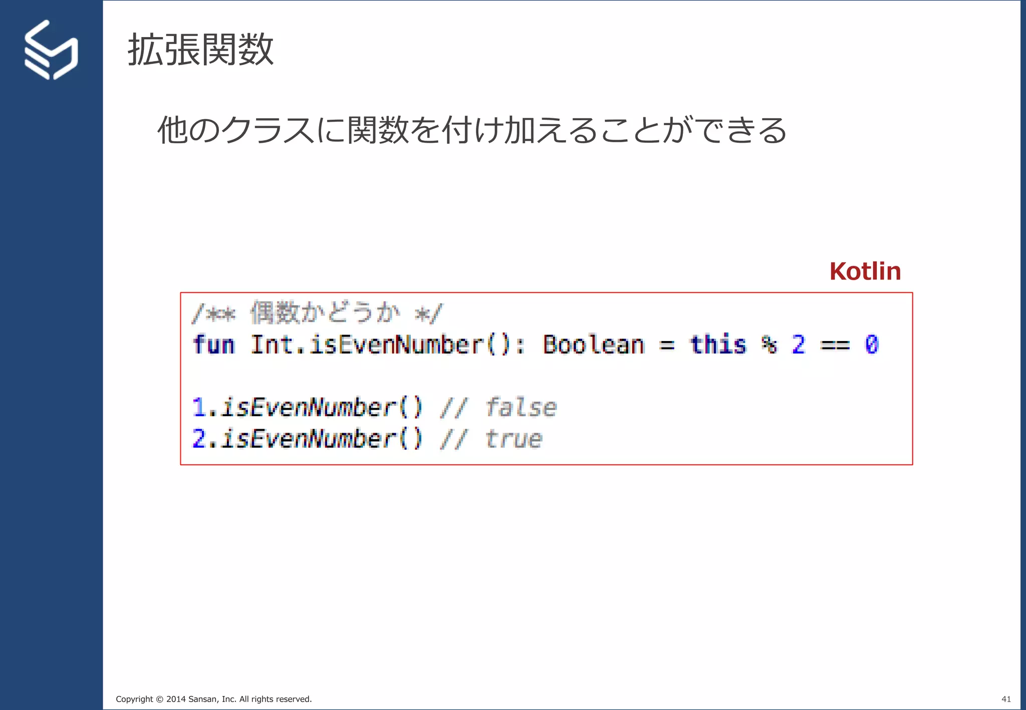Select the slide title 拡張関数
The height and width of the screenshot is (710, 1026).
point(200,50)
